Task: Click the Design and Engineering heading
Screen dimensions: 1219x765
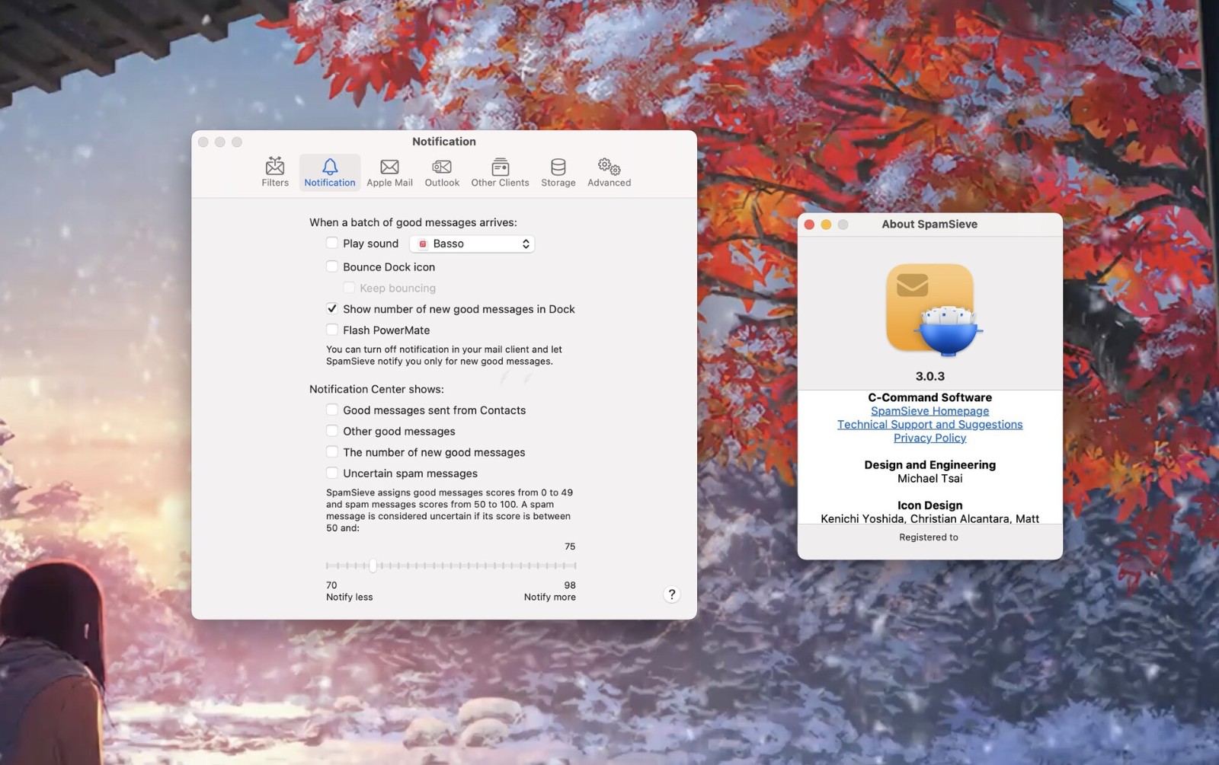Action: [929, 465]
